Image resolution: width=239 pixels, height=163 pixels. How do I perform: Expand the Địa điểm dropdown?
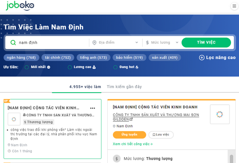click(x=115, y=43)
